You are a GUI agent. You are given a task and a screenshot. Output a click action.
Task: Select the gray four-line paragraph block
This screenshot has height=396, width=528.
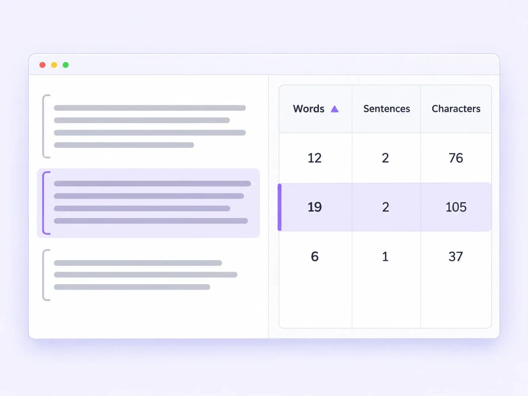click(x=144, y=126)
